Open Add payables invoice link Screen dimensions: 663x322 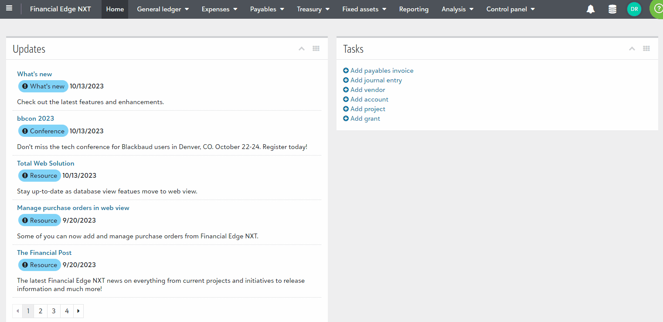[382, 71]
